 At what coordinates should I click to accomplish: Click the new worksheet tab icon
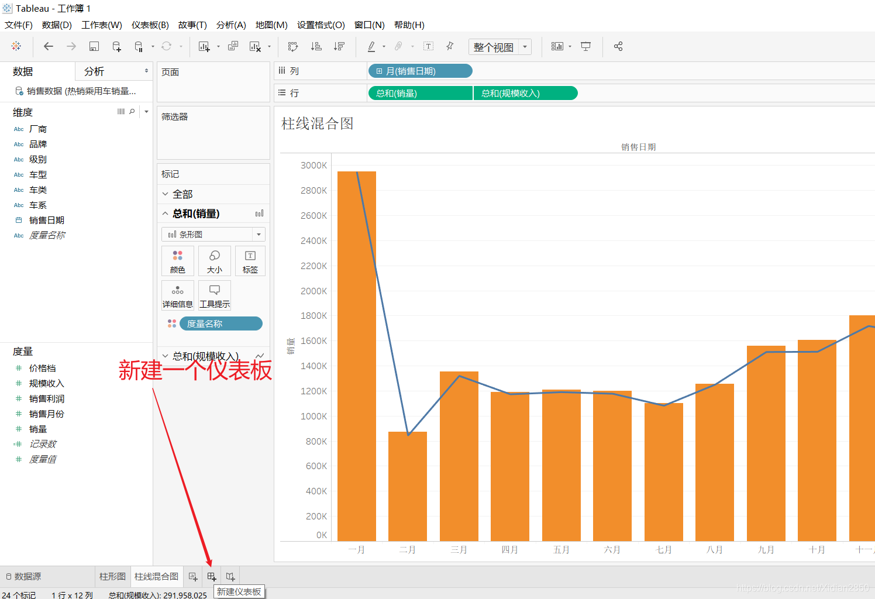(x=193, y=577)
